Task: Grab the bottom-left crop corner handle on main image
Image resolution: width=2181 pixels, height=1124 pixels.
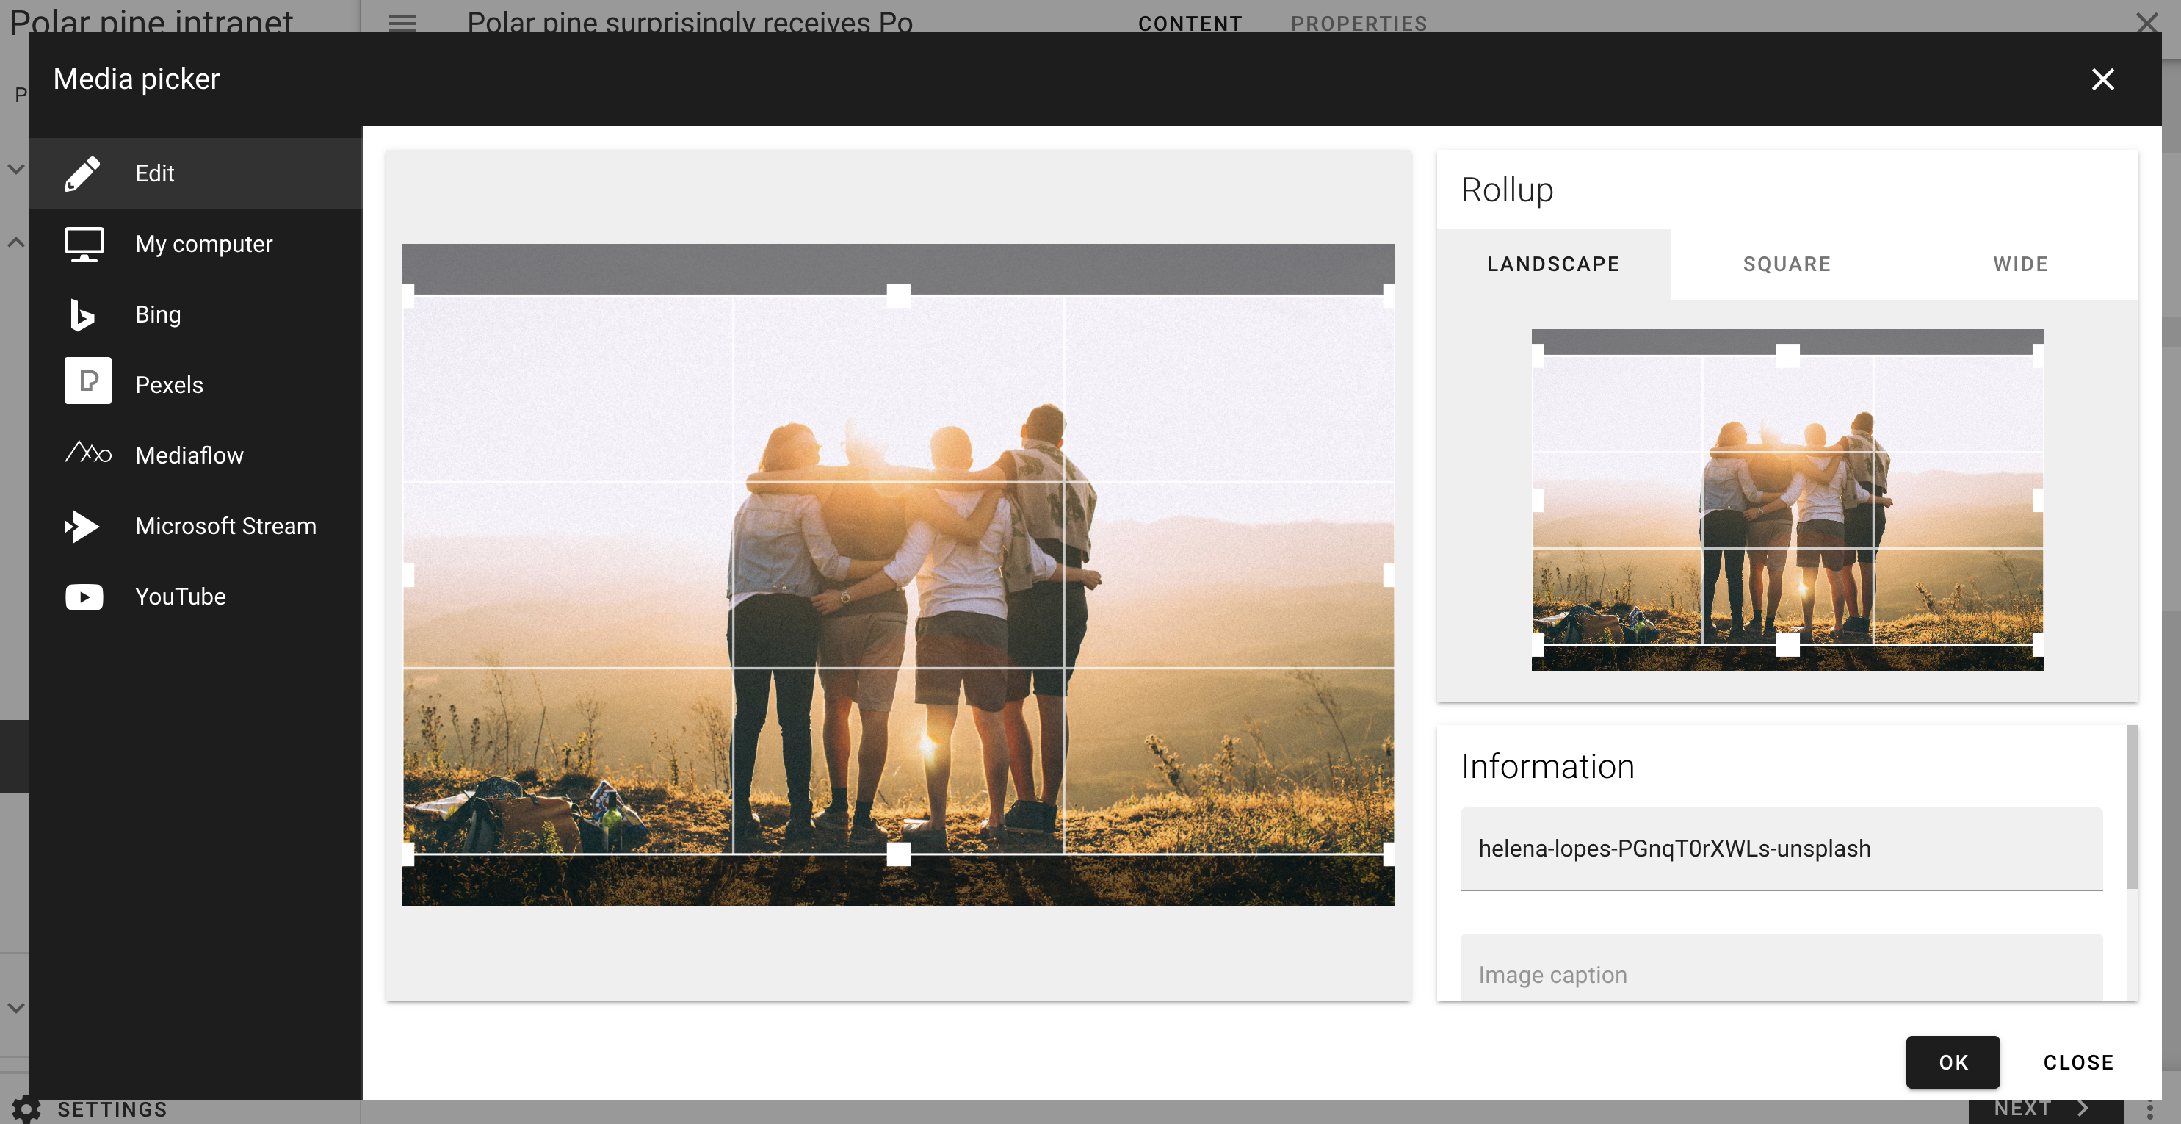Action: coord(409,854)
